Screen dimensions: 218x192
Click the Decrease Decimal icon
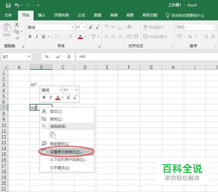(213, 37)
